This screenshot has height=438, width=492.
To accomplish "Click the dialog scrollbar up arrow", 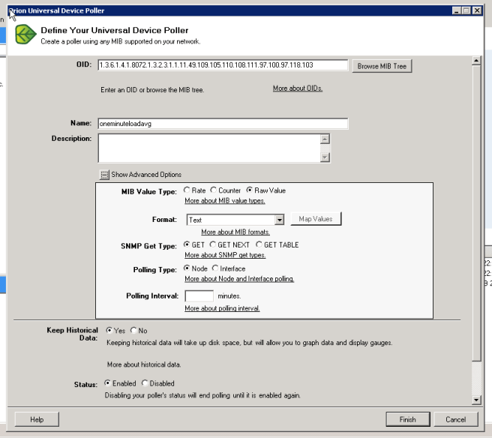I will 476,61.
